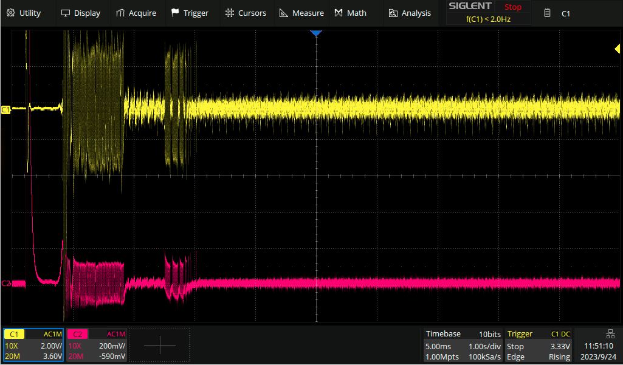Click the 3.33V trigger level value
The height and width of the screenshot is (365, 623).
point(560,346)
